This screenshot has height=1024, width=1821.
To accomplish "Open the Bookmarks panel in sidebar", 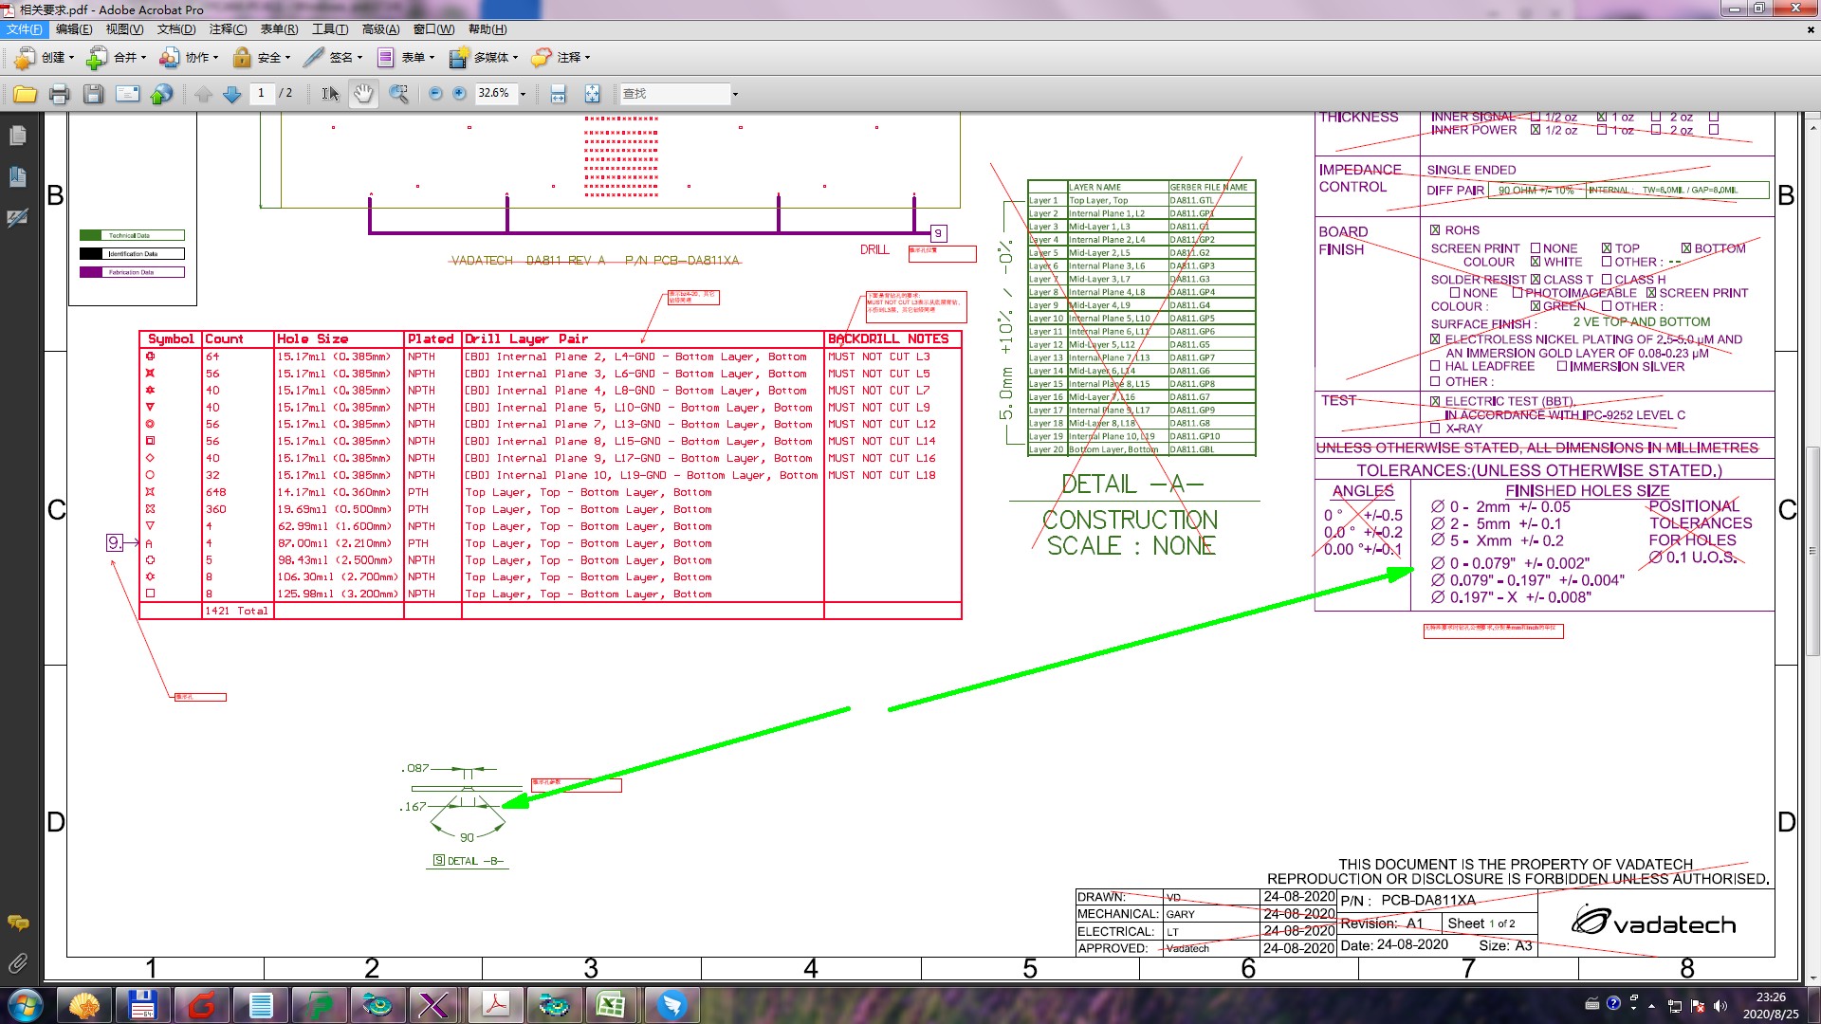I will (x=17, y=177).
